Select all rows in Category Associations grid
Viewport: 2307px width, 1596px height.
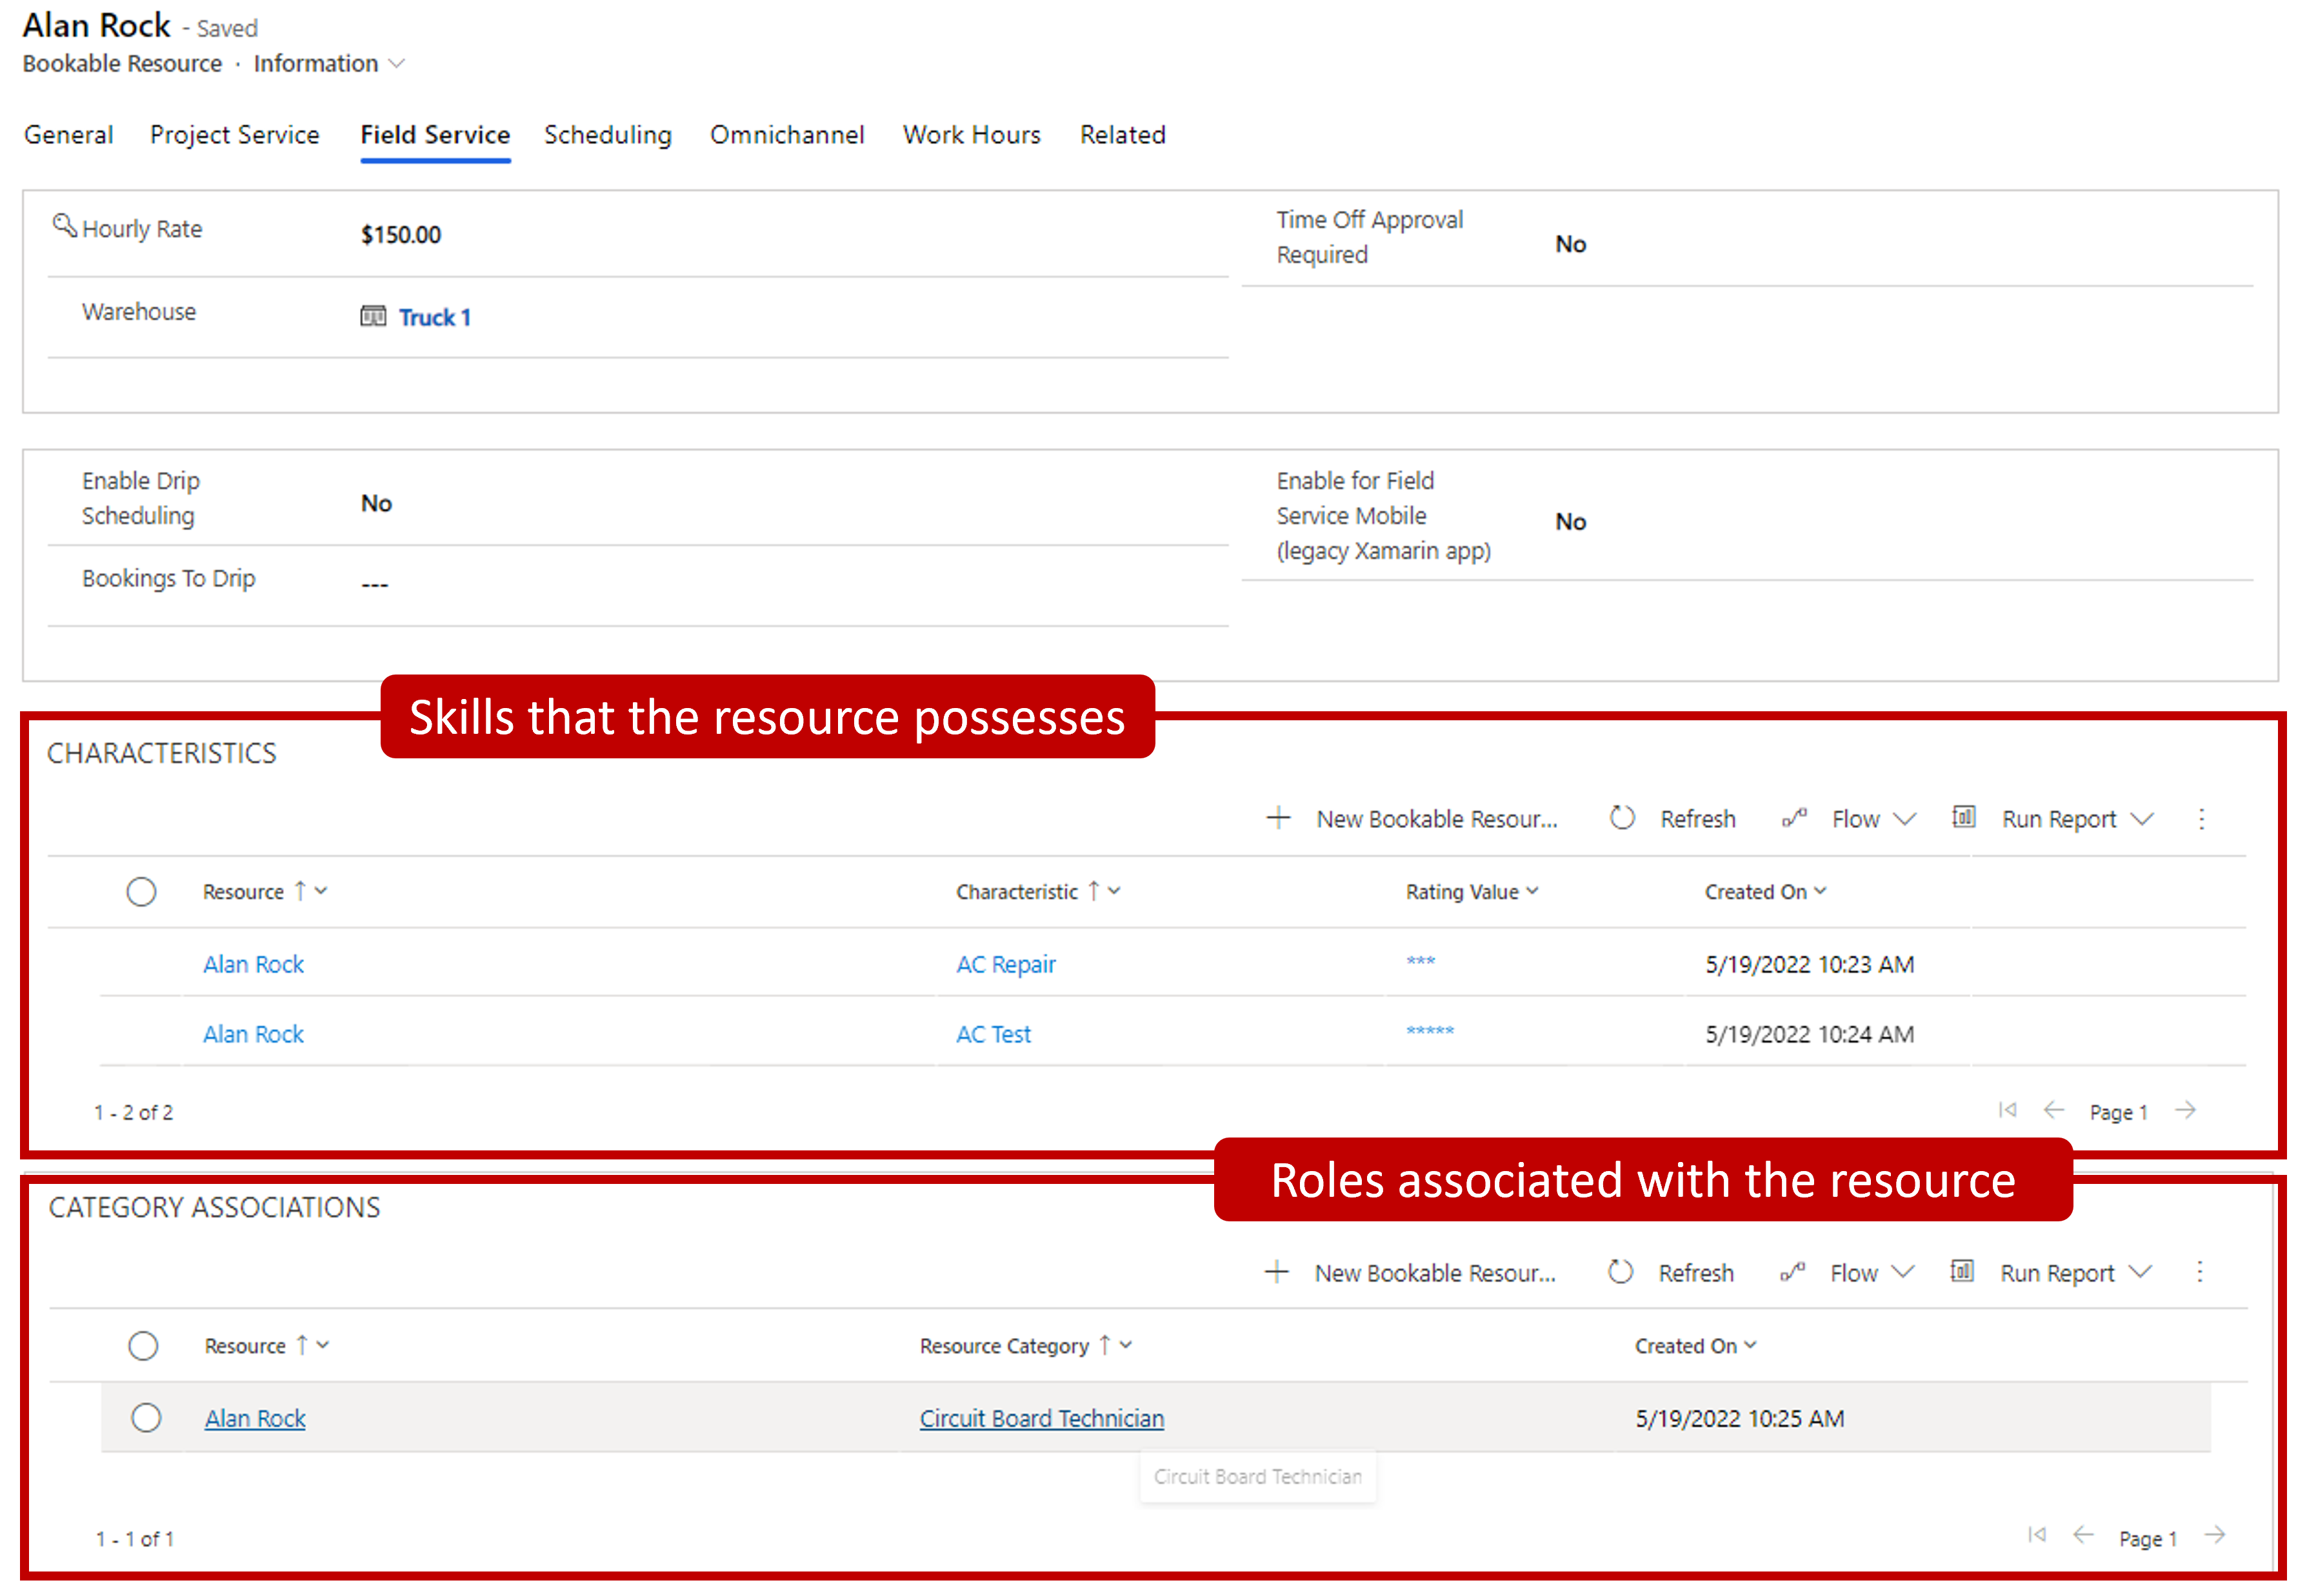(143, 1345)
